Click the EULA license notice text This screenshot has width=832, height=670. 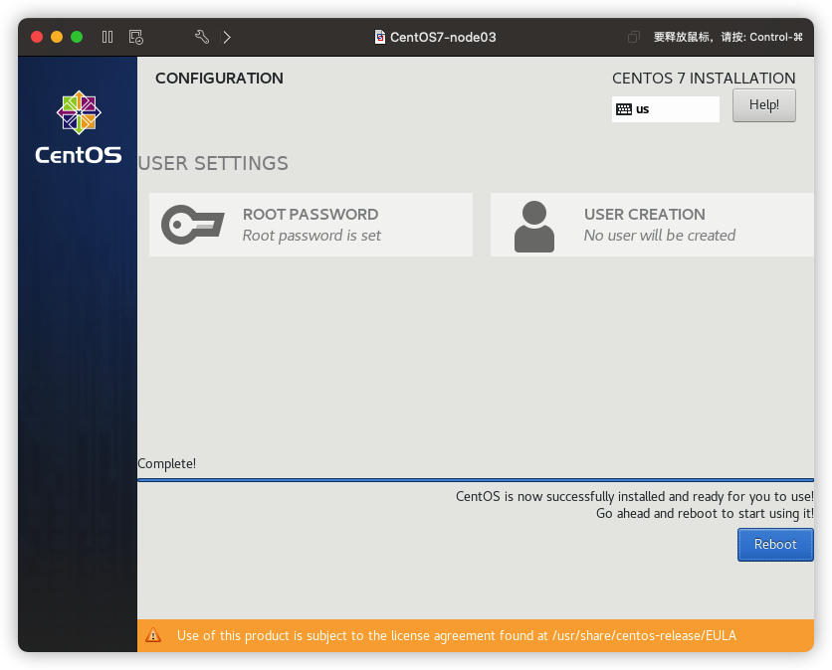coord(457,635)
